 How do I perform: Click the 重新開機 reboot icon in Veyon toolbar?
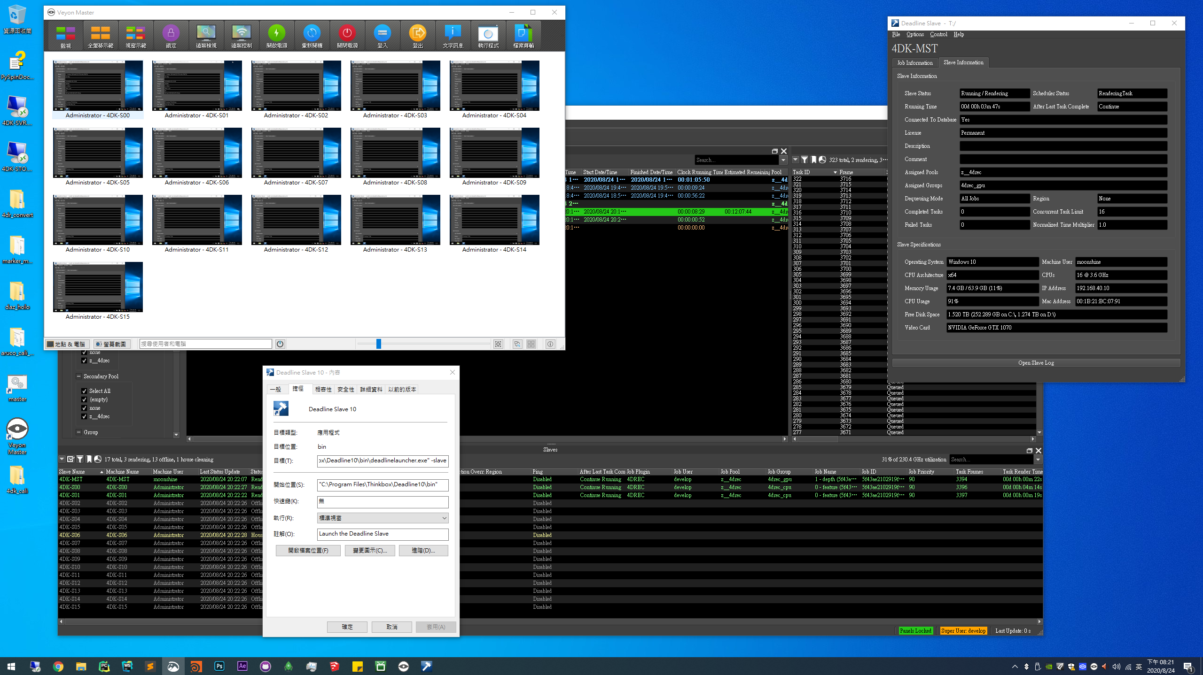312,35
